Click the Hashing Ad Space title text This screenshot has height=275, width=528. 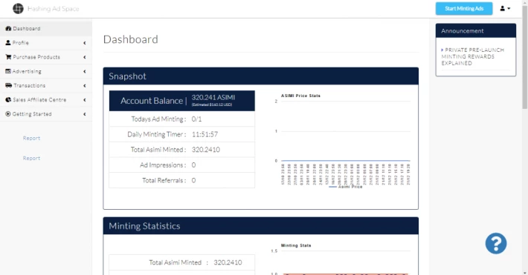click(x=54, y=9)
